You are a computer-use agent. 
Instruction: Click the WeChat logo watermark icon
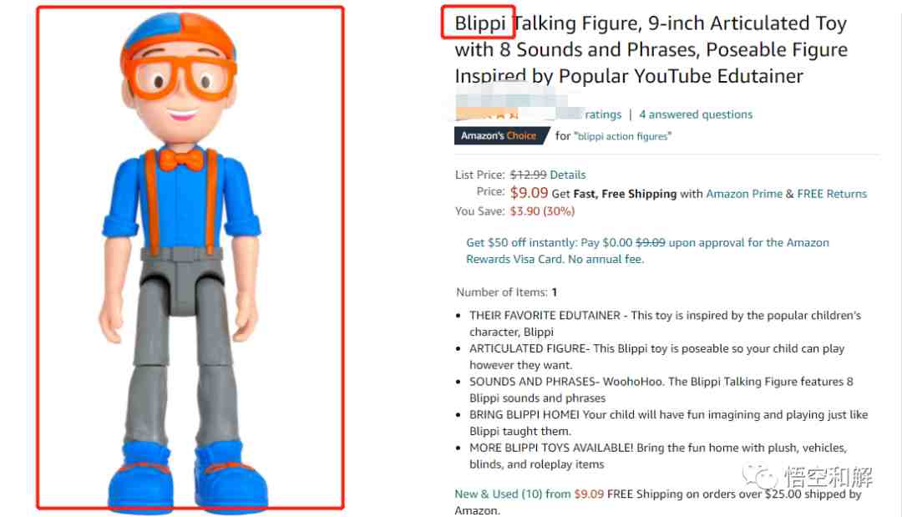pos(758,475)
